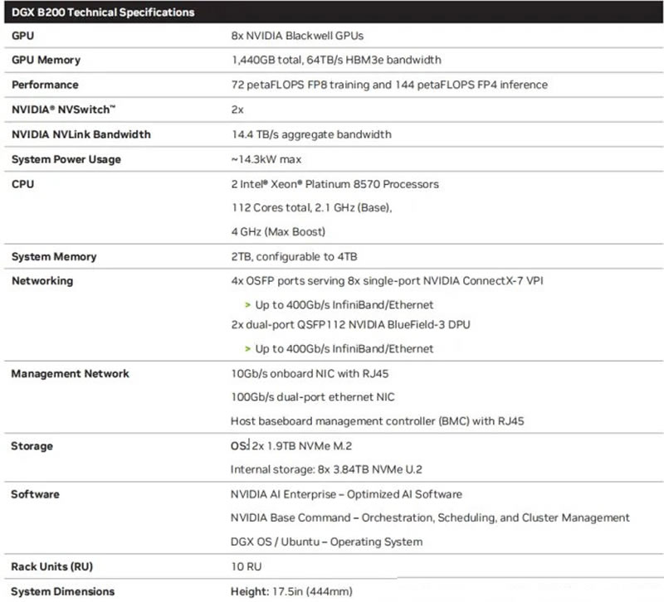
Task: Select the 'Rack Units (RU)' label
Action: (x=51, y=567)
